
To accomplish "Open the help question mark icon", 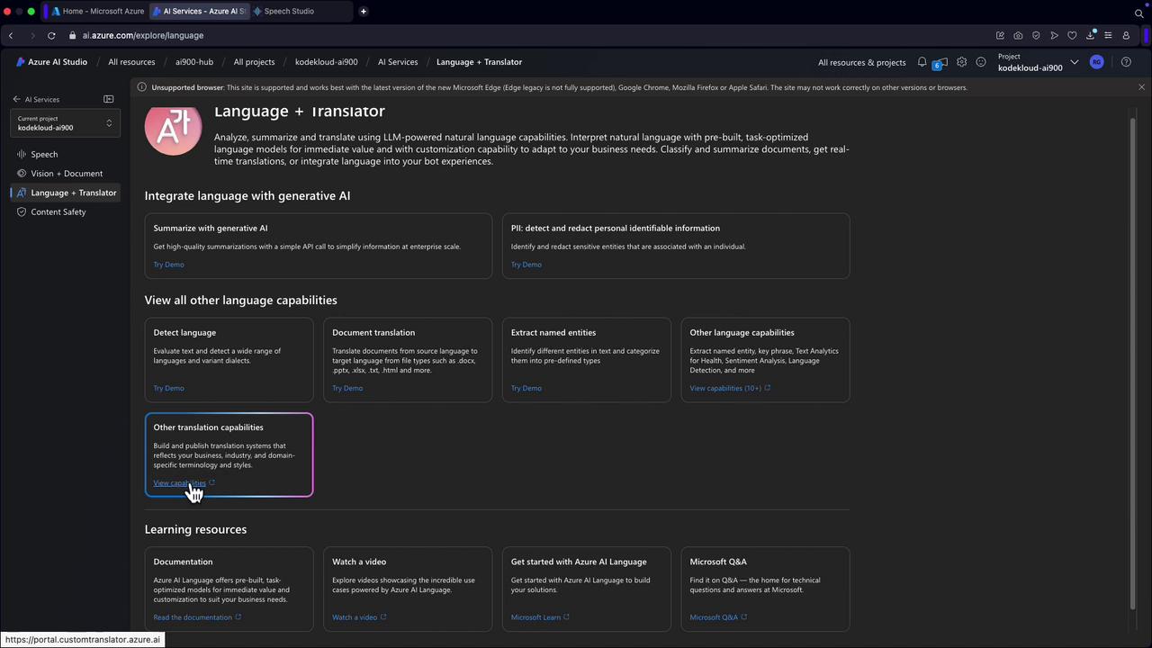I will 1126,62.
